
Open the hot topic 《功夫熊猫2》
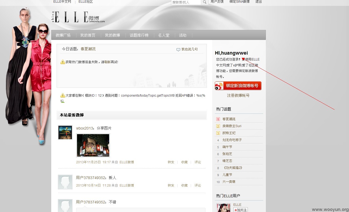click(232, 168)
